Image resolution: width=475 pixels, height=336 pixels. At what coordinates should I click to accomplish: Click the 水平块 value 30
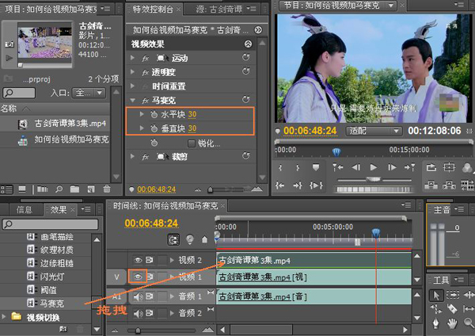[192, 114]
